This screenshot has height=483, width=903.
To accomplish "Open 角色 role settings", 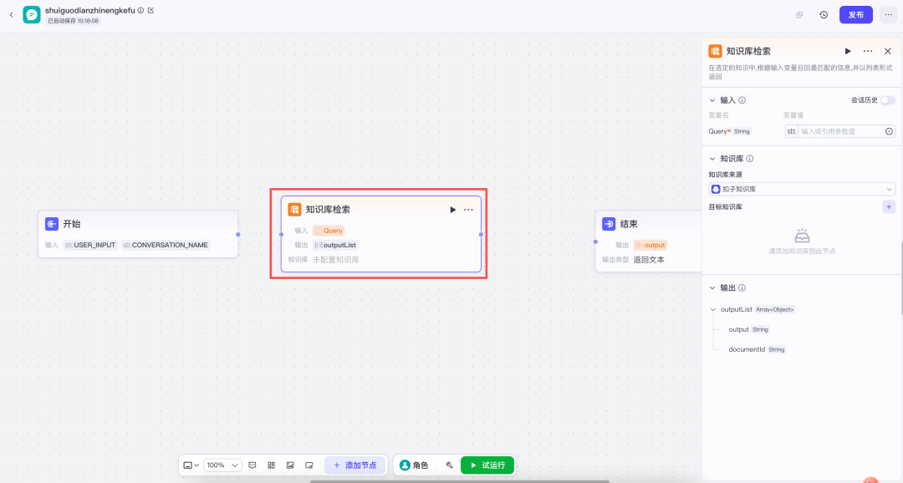I will [414, 465].
